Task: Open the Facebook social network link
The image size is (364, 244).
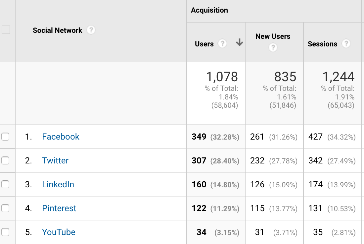Action: [61, 137]
